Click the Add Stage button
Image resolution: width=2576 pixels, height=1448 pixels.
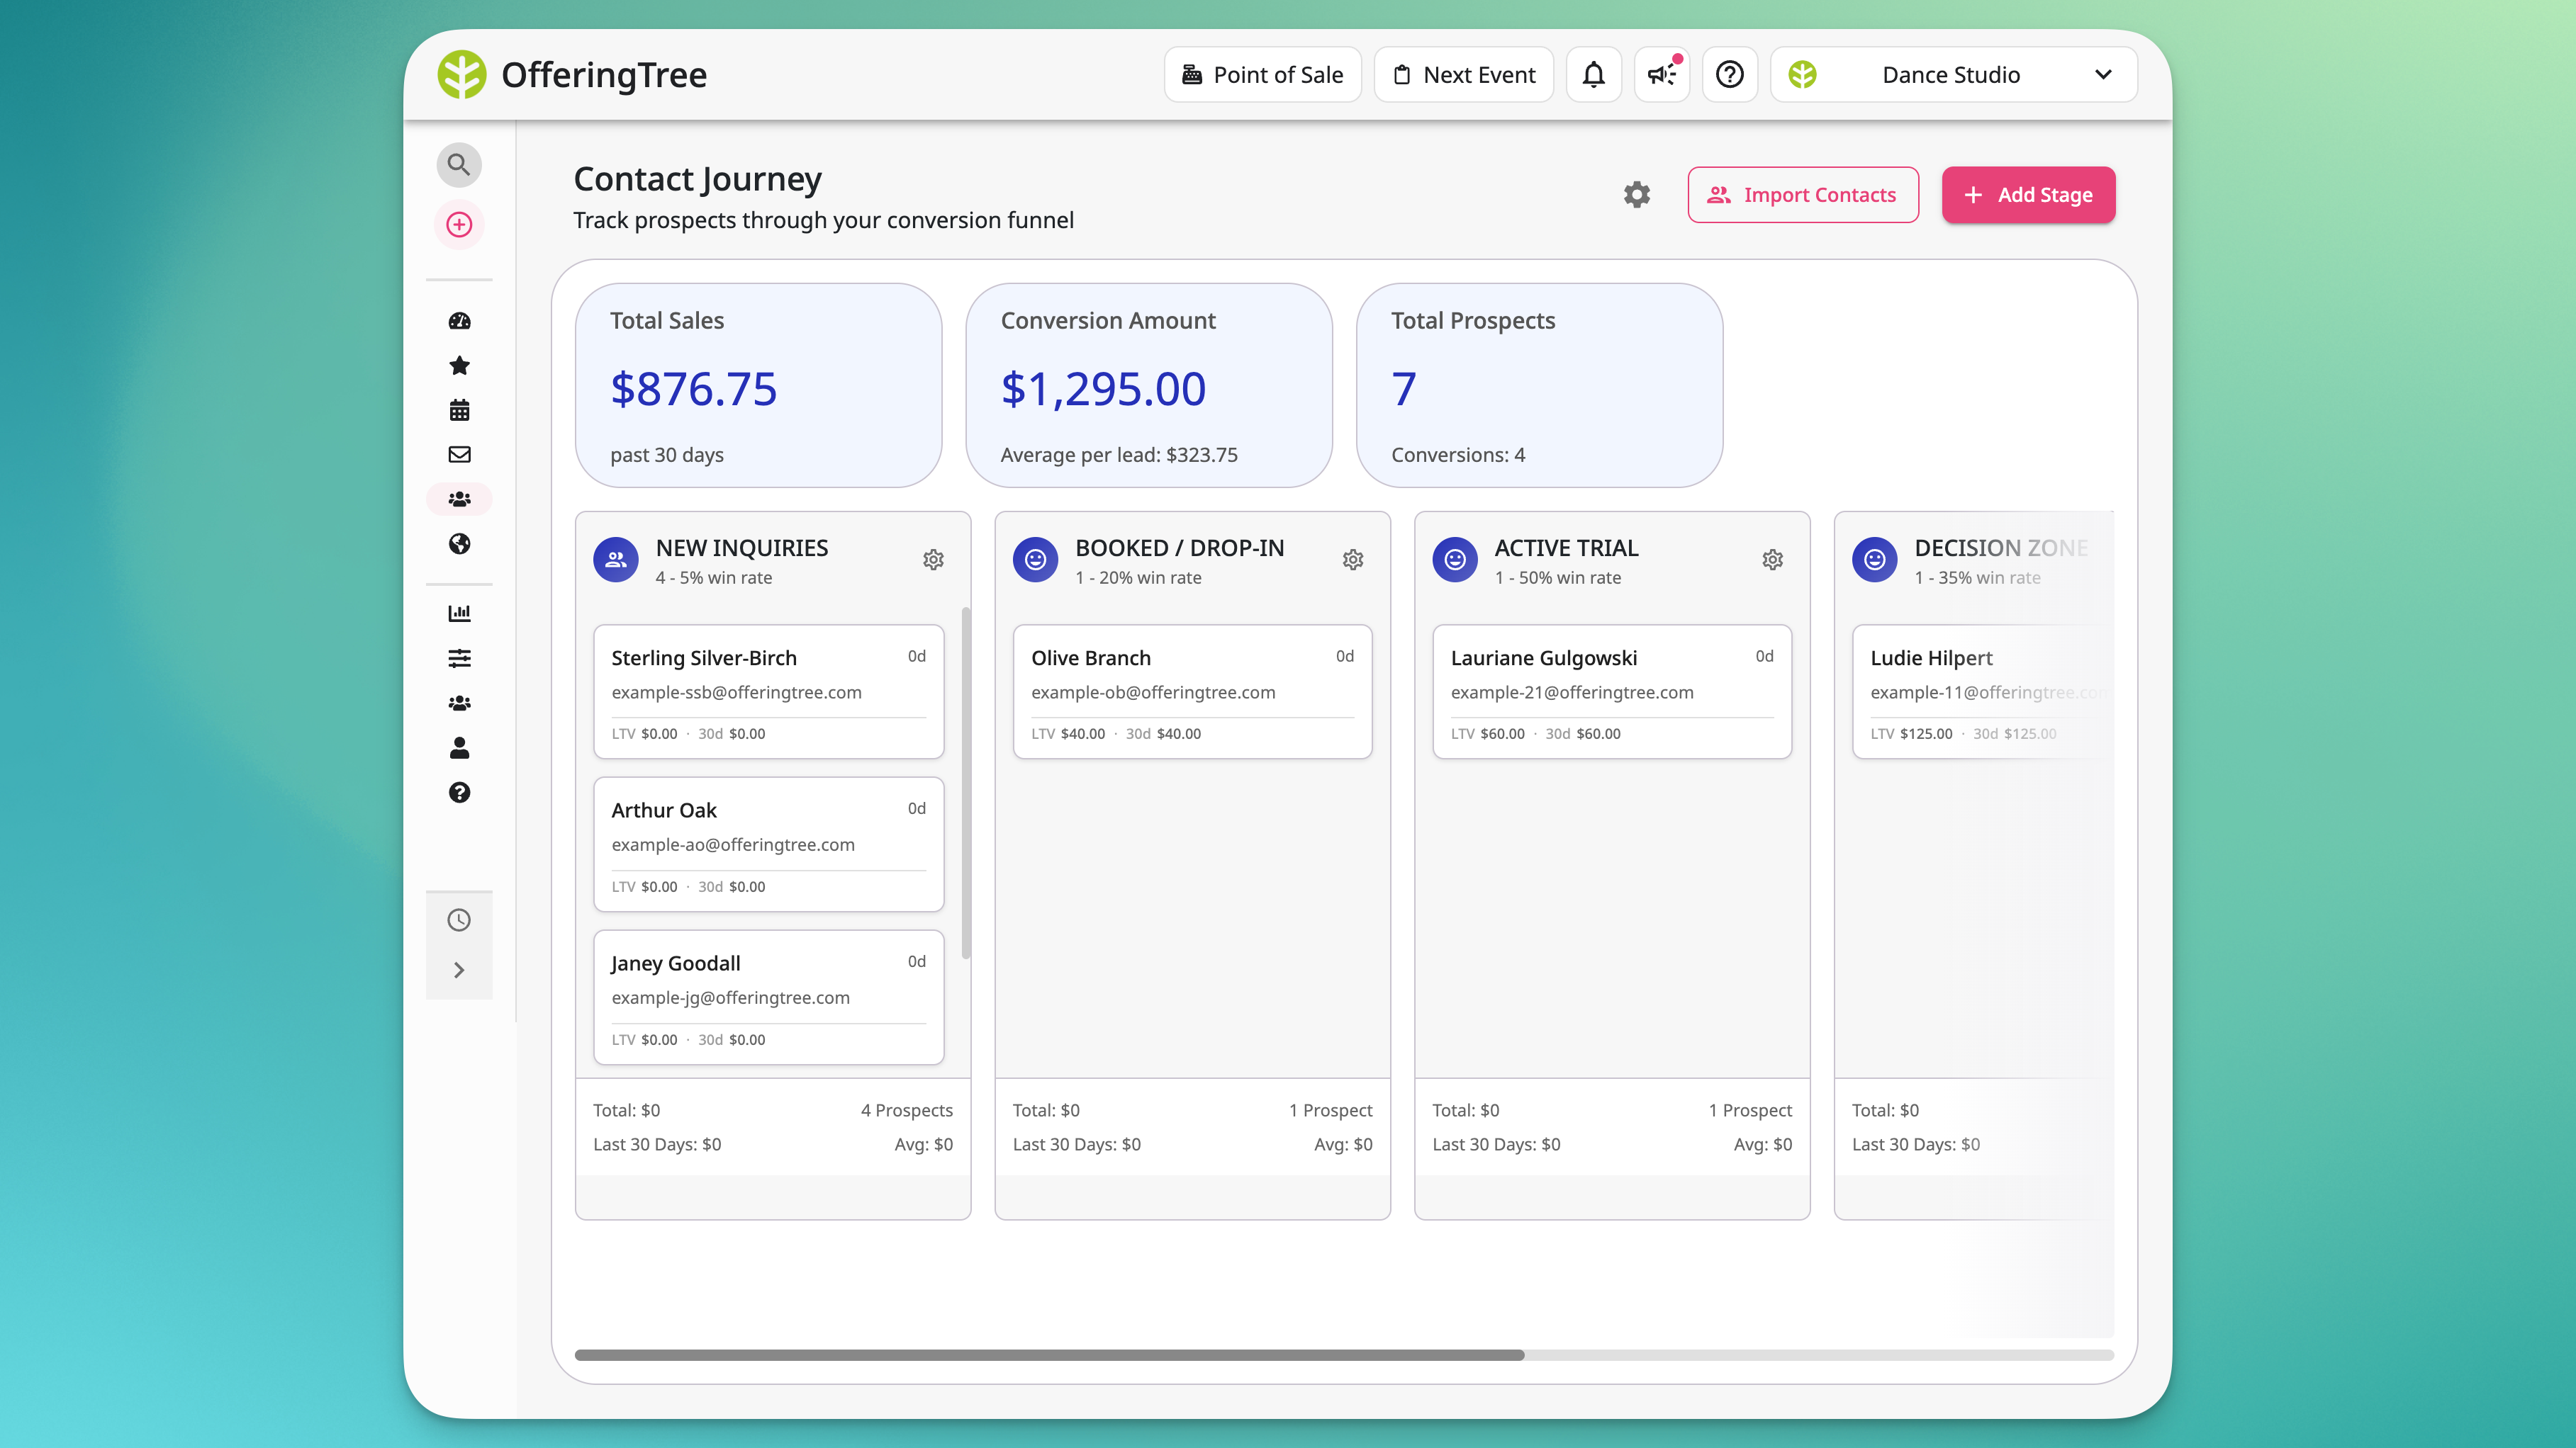pos(2028,195)
